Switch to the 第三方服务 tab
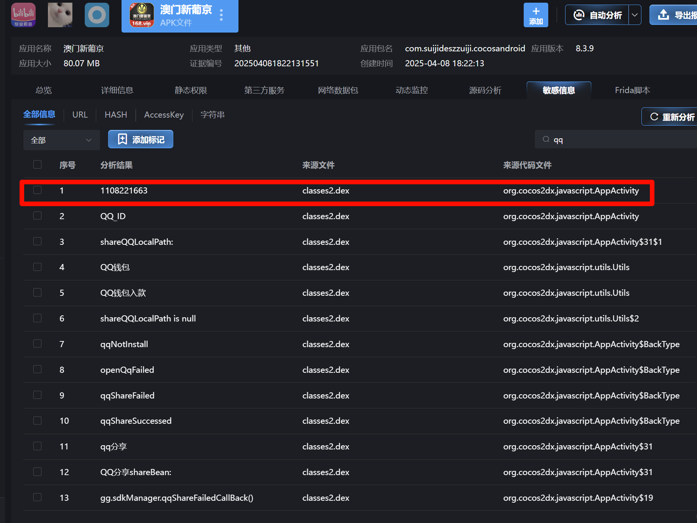 (x=265, y=90)
